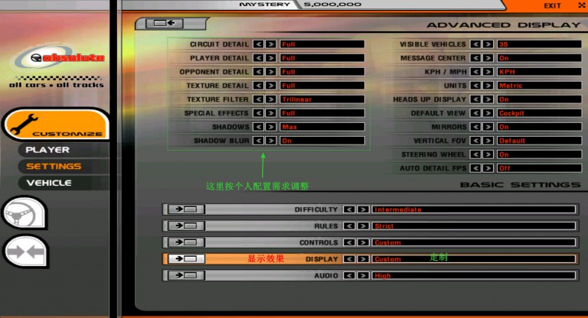Toggle Shadow Blur with right arrow
588x318 pixels.
(271, 141)
